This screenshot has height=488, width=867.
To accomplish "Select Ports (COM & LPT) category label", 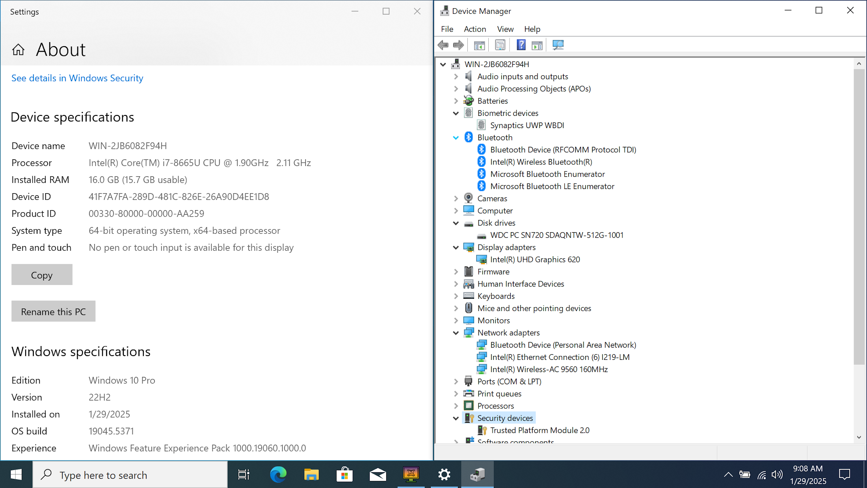I will [x=509, y=382].
